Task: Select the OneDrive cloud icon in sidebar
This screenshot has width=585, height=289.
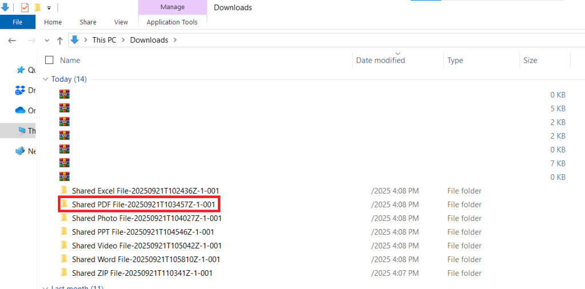Action: 21,110
